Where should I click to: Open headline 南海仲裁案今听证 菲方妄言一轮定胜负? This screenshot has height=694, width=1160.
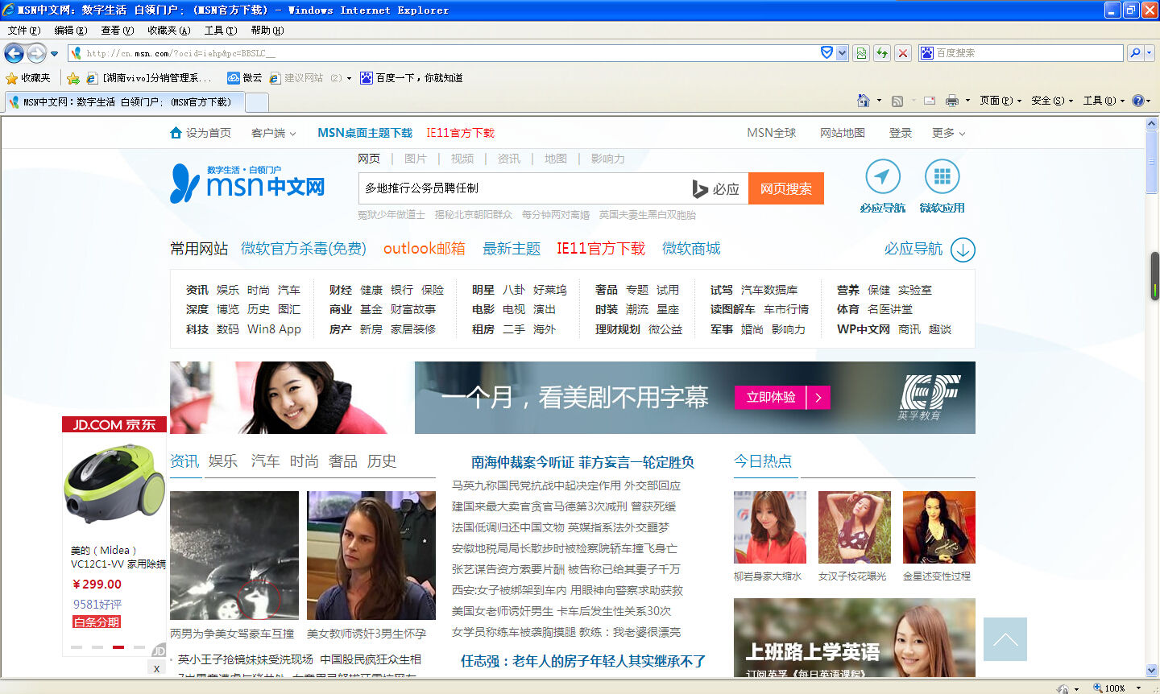(x=582, y=462)
